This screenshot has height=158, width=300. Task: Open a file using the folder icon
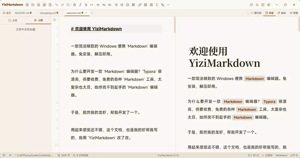tap(33, 5)
